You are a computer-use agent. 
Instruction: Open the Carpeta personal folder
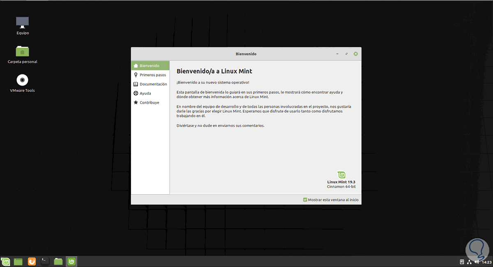click(22, 51)
